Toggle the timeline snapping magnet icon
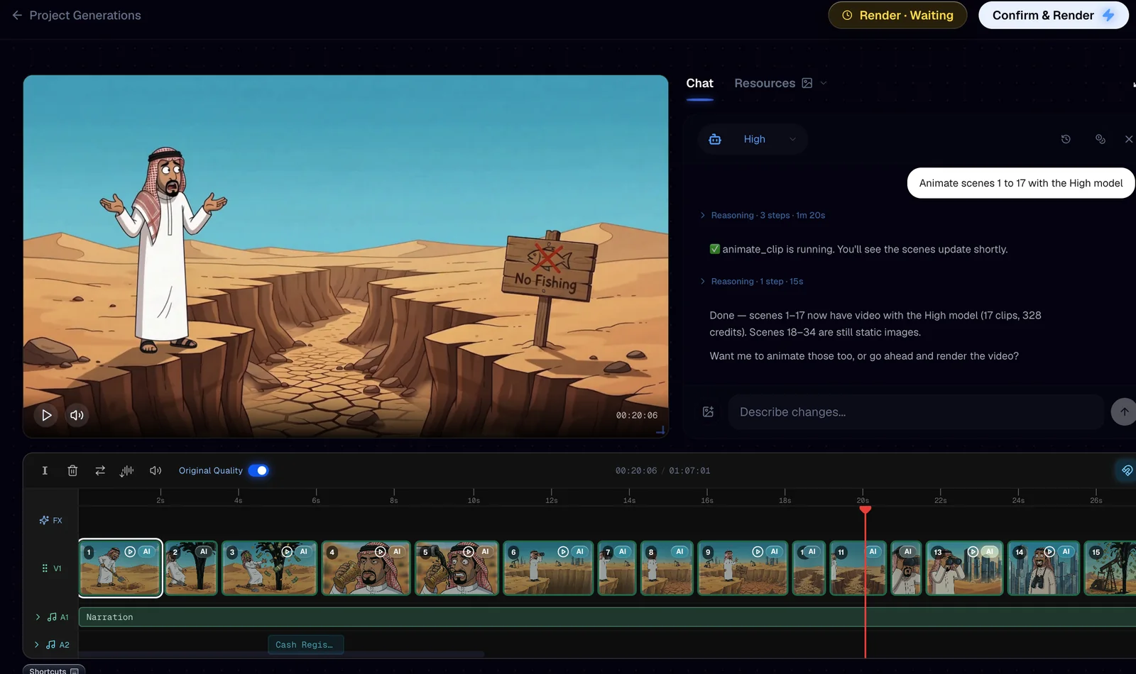This screenshot has width=1136, height=674. [1126, 470]
